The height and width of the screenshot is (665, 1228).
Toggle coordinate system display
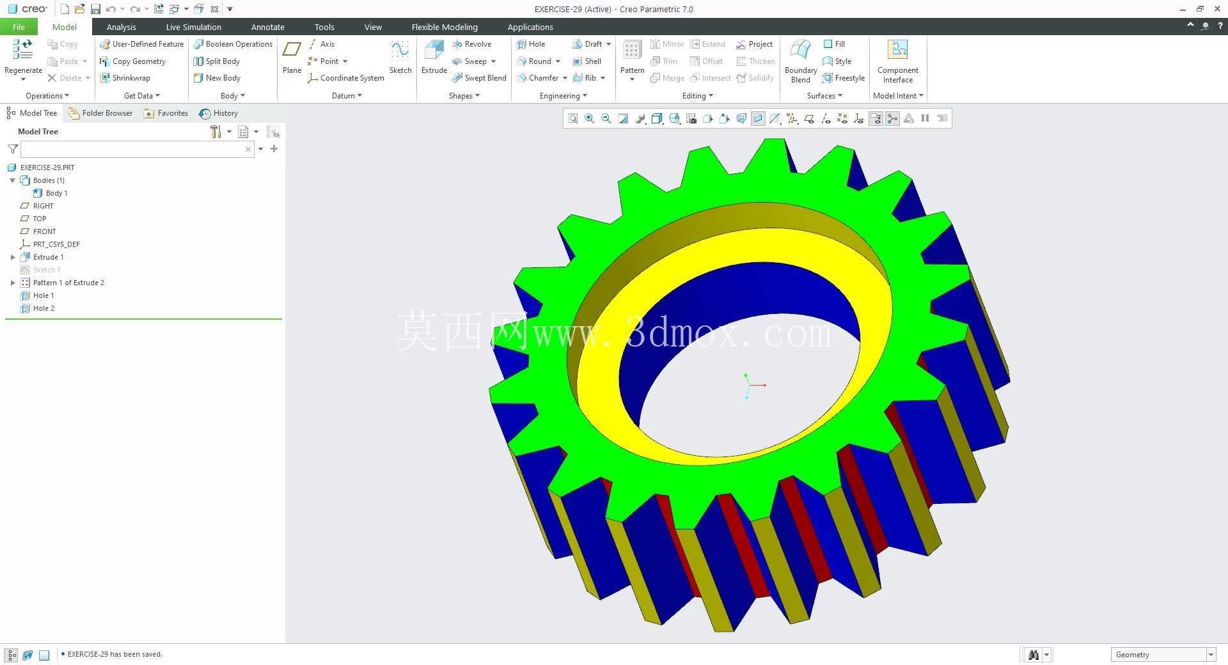tap(859, 118)
